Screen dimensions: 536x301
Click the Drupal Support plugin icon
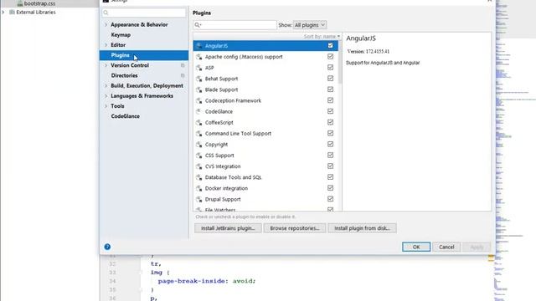(199, 199)
